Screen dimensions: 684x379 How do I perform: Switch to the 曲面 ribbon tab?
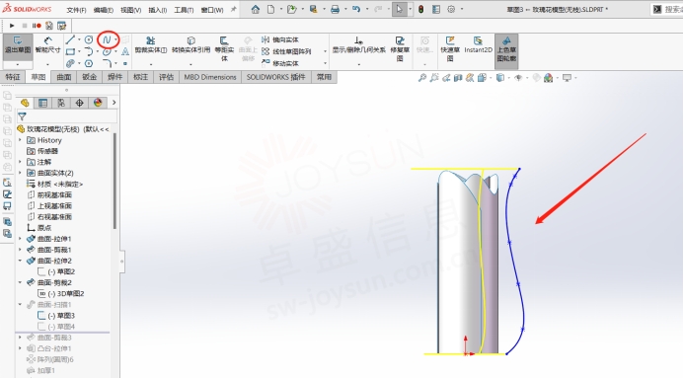pyautogui.click(x=64, y=77)
